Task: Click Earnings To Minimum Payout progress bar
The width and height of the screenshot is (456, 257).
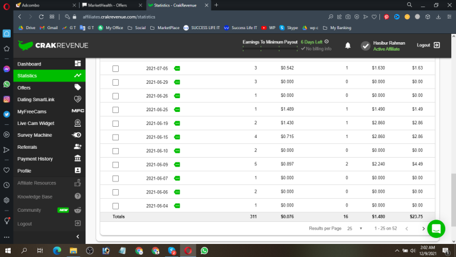Action: pos(270,48)
